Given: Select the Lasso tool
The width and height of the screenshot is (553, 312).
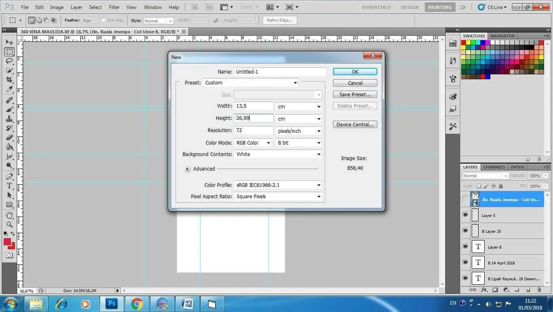Looking at the screenshot, I should (9, 61).
